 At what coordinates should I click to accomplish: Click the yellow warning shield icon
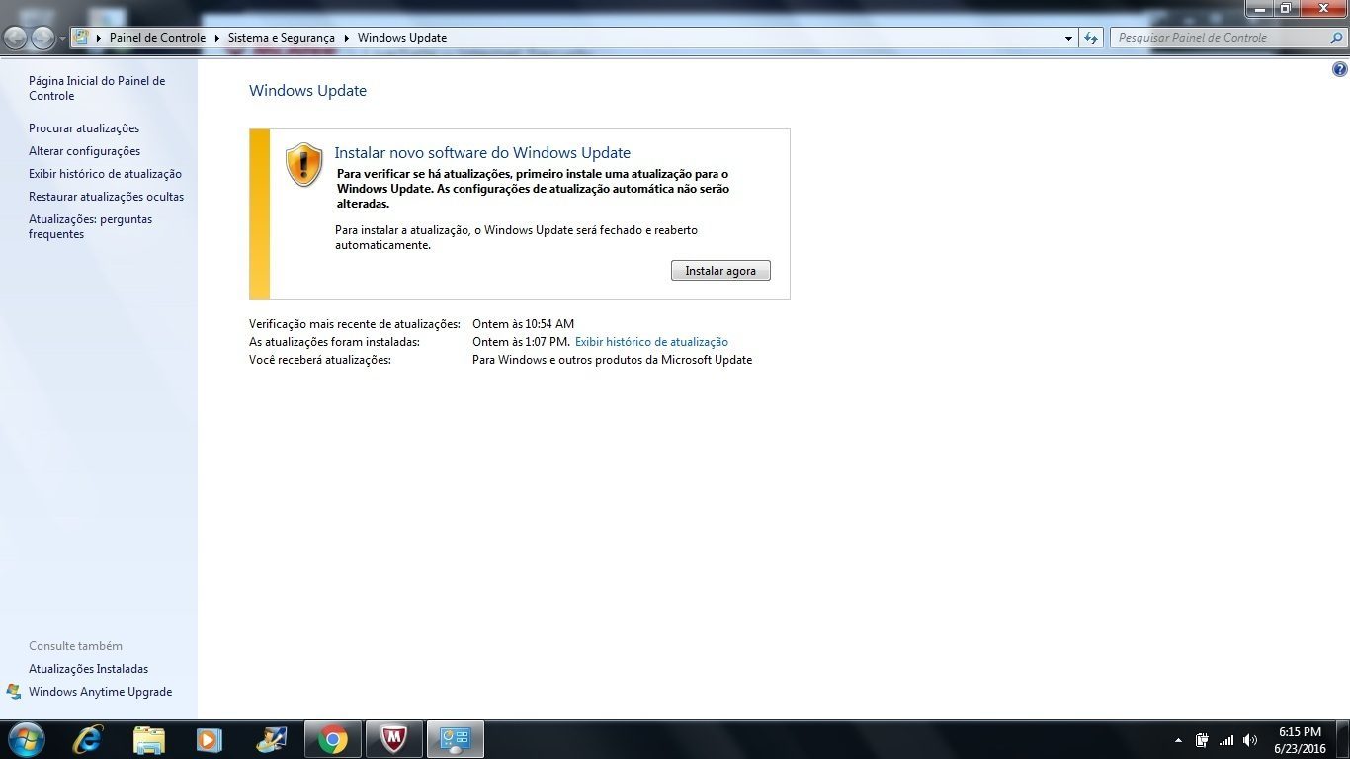click(303, 164)
